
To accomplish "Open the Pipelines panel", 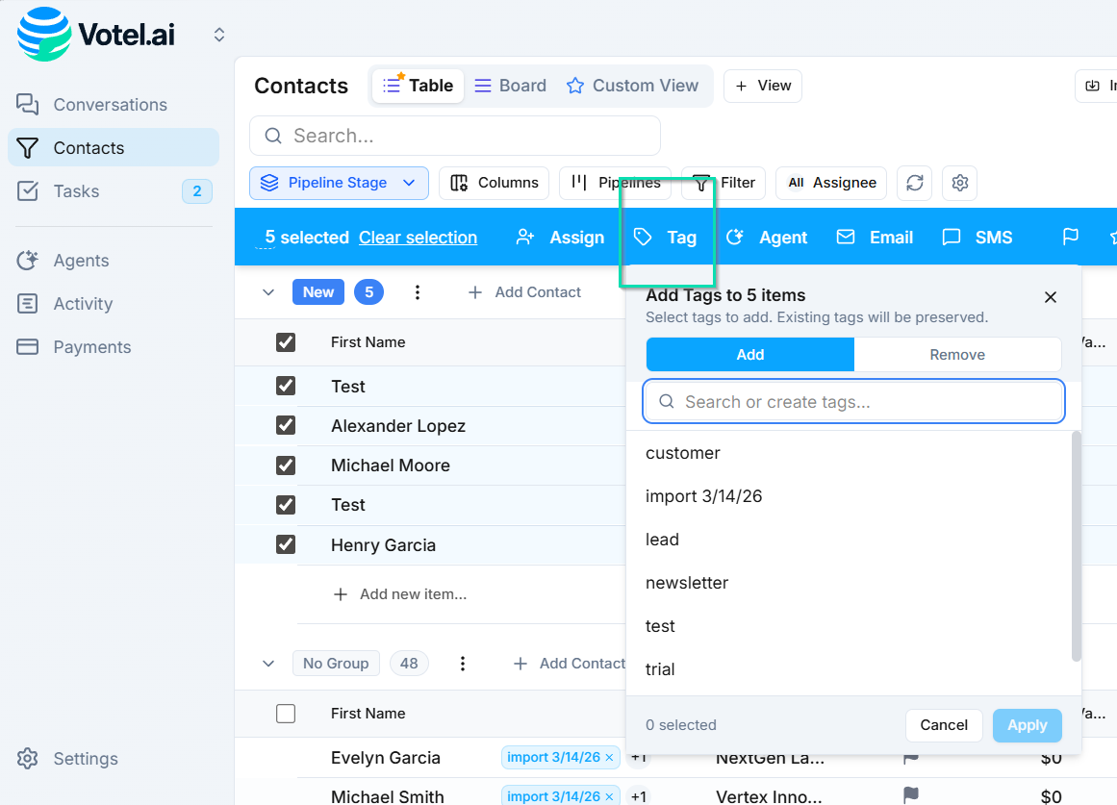I will click(615, 183).
